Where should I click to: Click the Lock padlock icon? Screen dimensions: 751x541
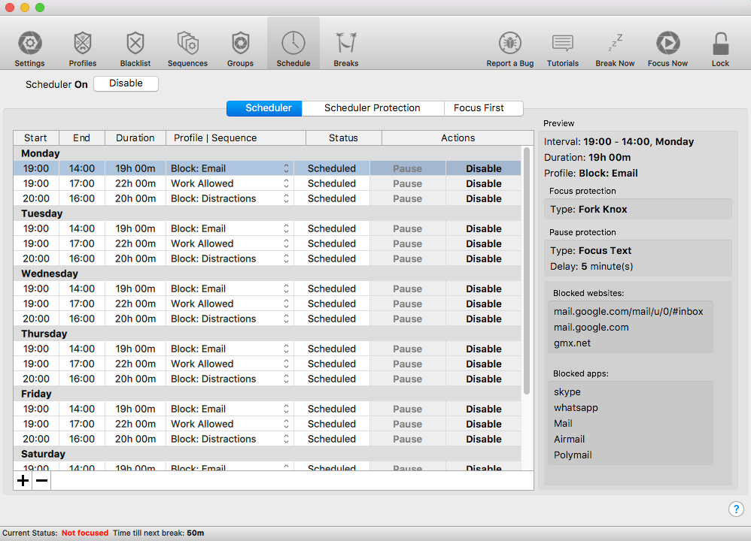tap(720, 43)
